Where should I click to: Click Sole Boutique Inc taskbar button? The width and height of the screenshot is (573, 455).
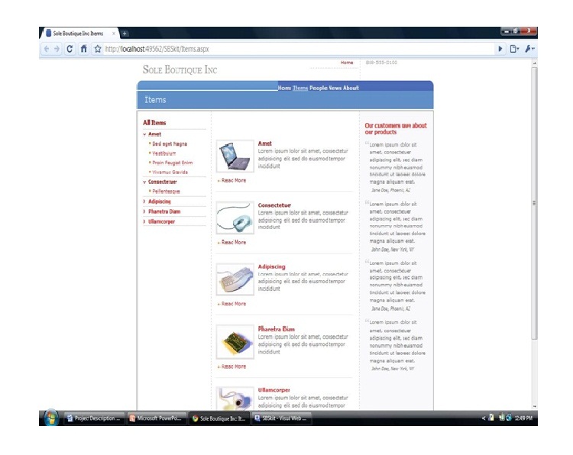pos(219,418)
